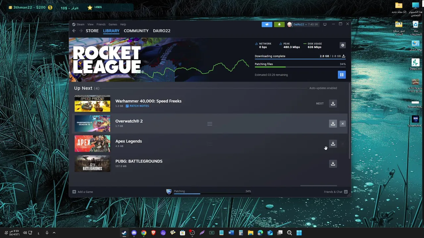
Task: Click the Speed Freeks game thumbnail
Action: point(92,103)
